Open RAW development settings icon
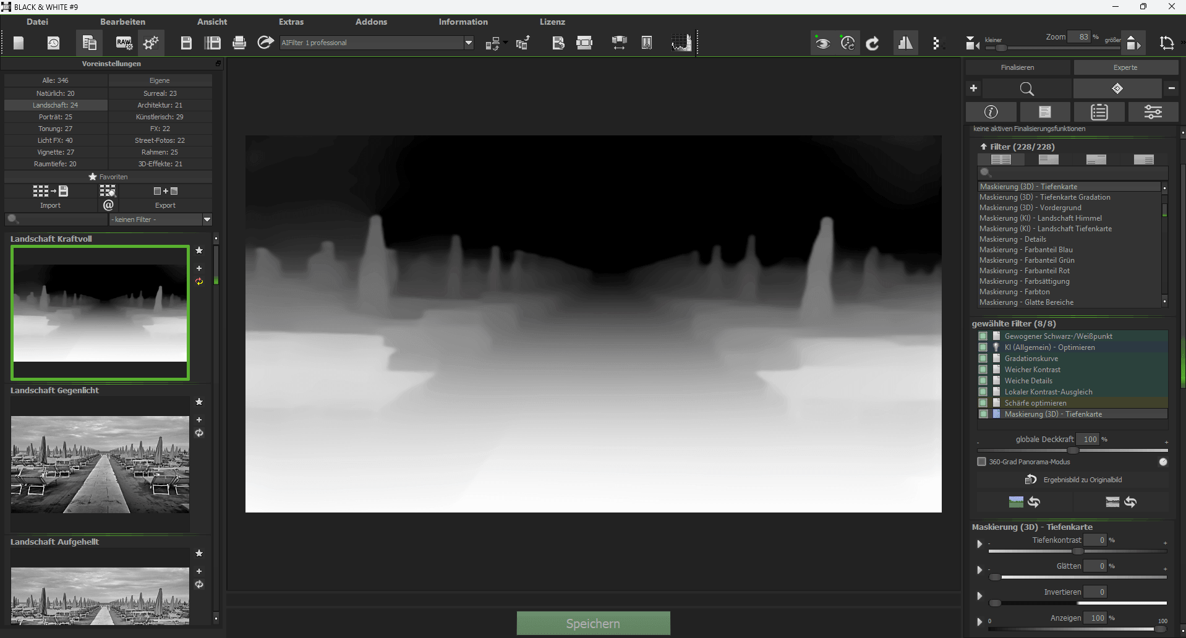 tap(124, 43)
